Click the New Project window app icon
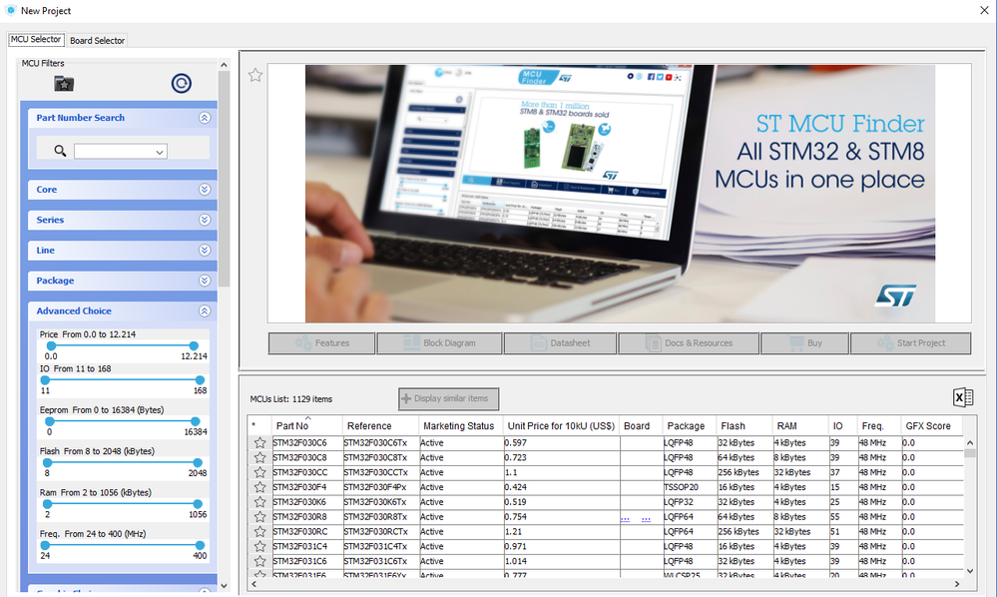 tap(10, 10)
